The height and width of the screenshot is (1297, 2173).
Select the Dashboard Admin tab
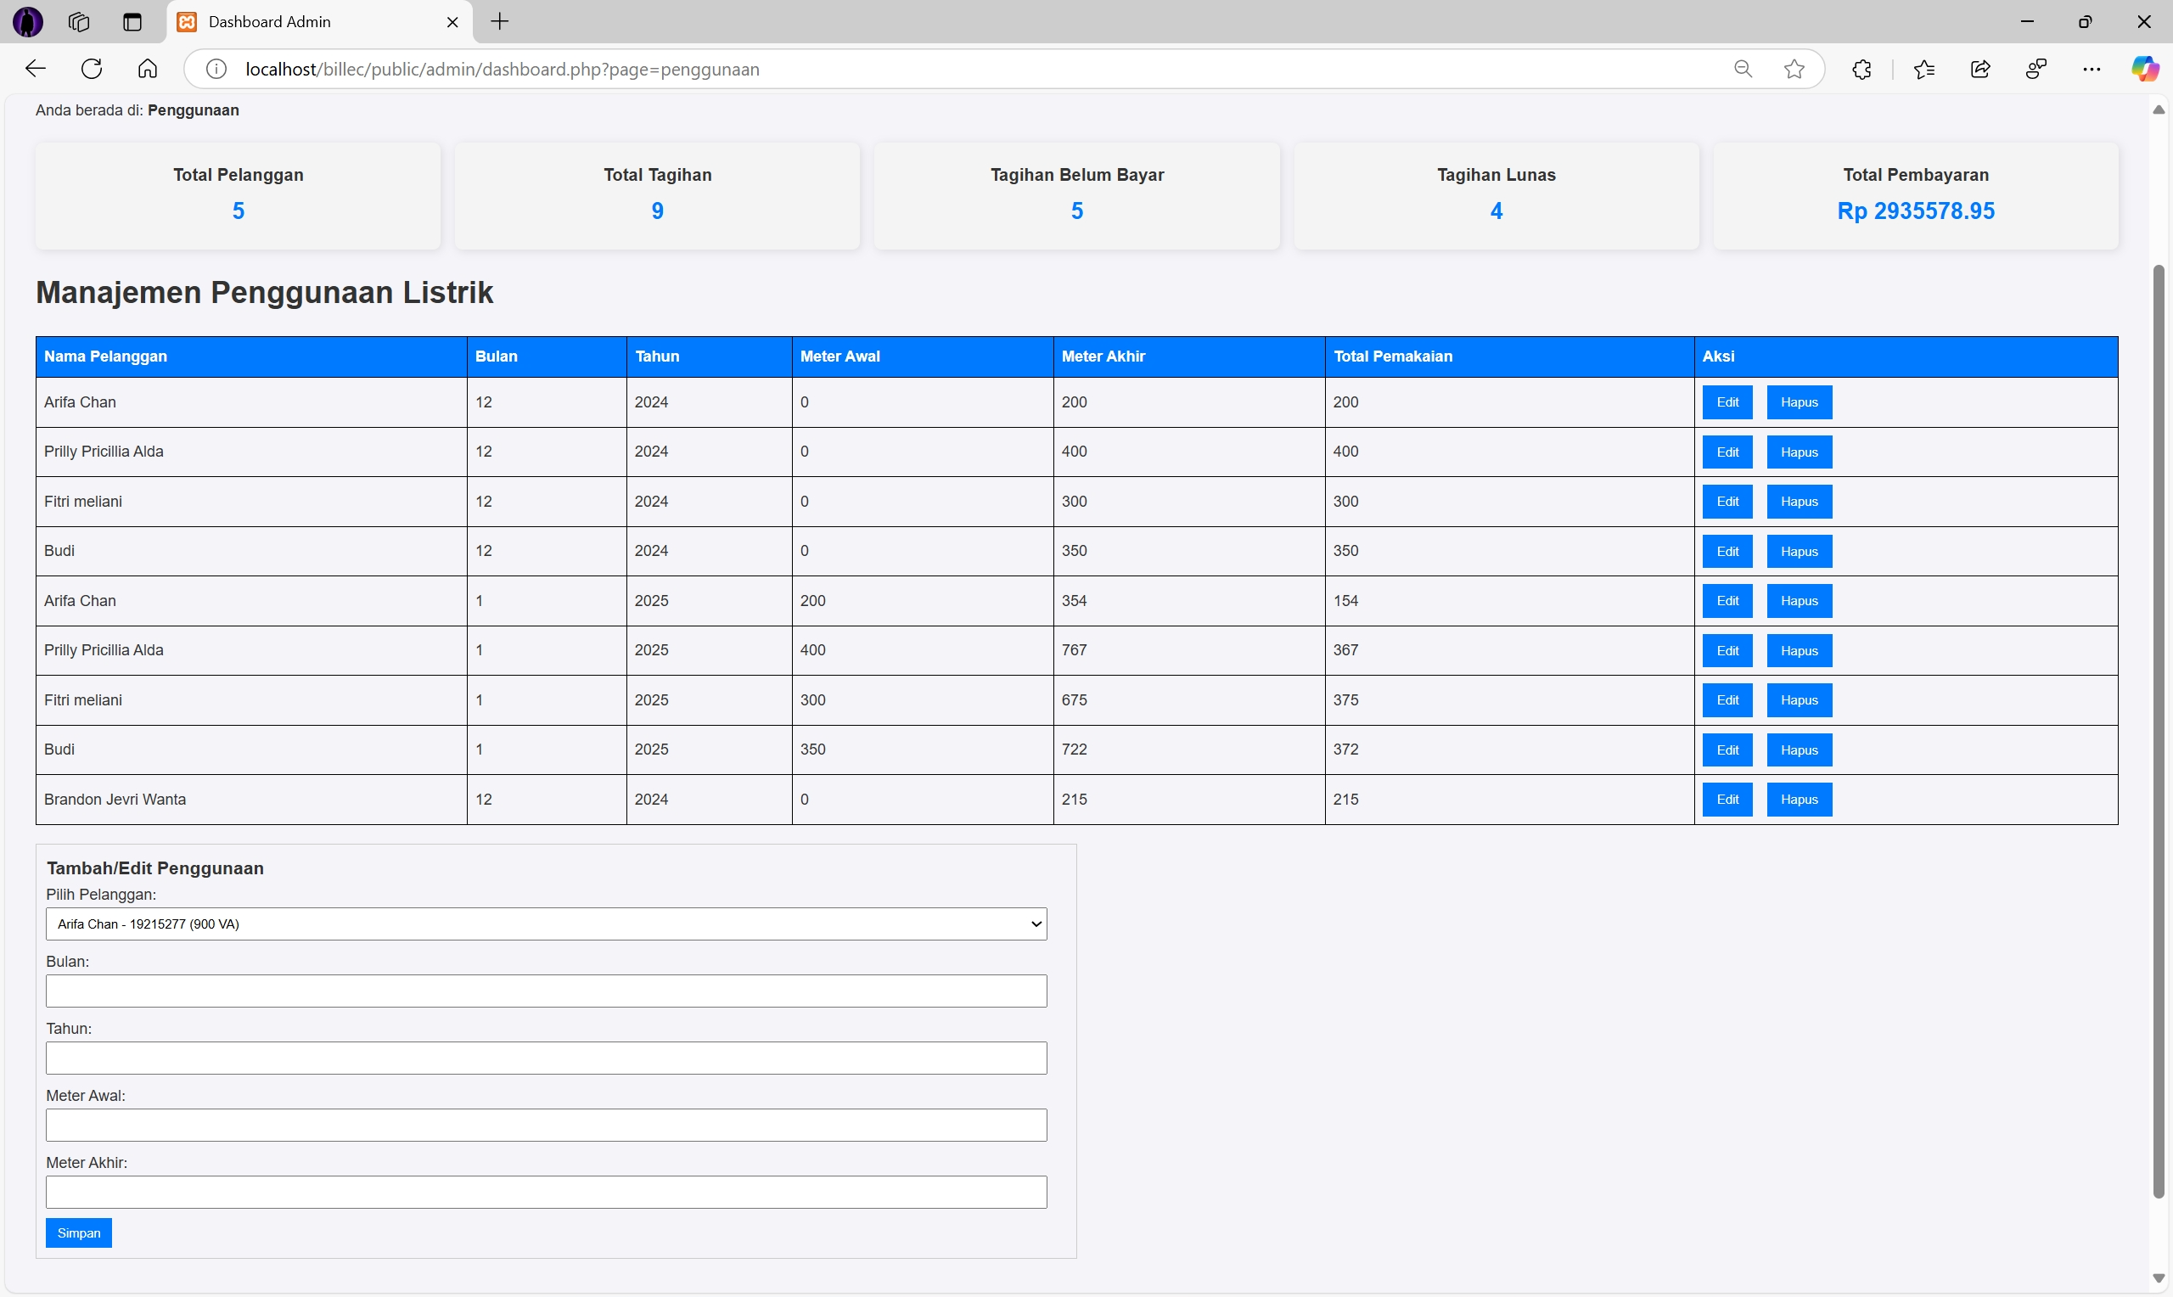click(319, 22)
